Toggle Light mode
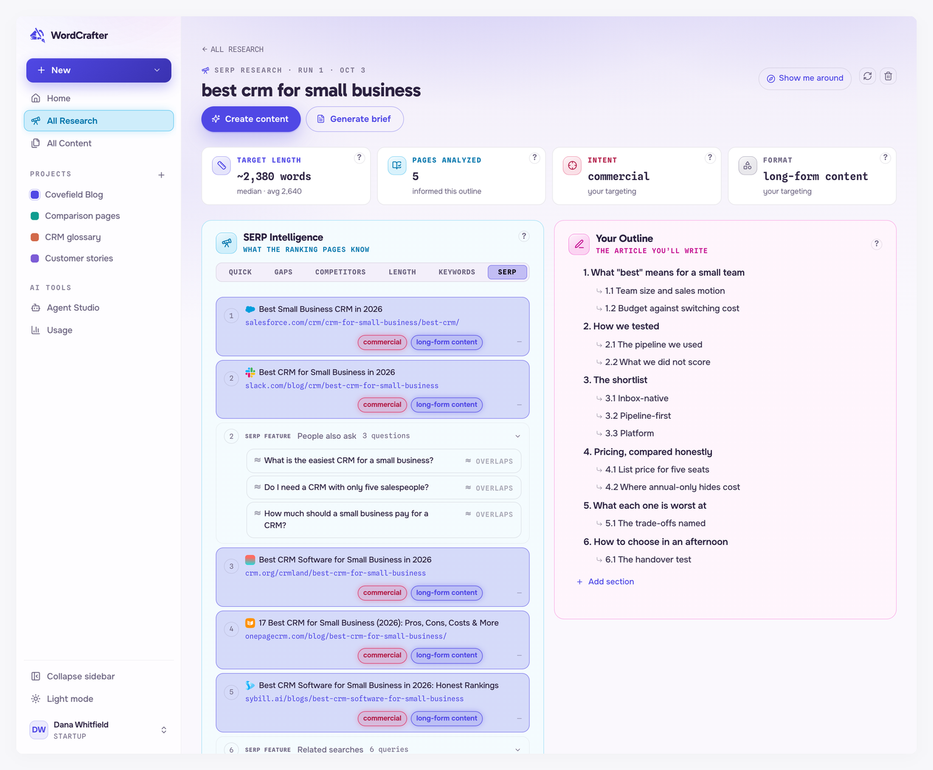The width and height of the screenshot is (933, 770). coord(99,699)
